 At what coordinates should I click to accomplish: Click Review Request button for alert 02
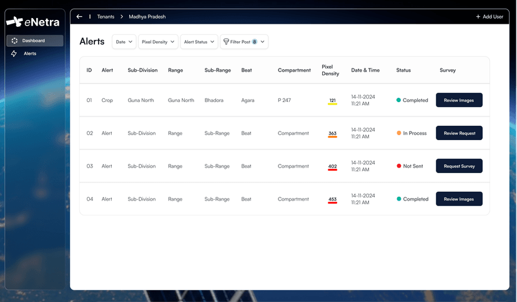click(x=459, y=133)
